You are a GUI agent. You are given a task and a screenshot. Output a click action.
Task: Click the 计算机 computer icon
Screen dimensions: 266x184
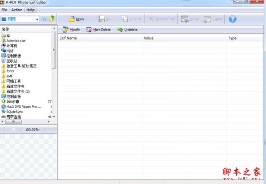point(4,45)
